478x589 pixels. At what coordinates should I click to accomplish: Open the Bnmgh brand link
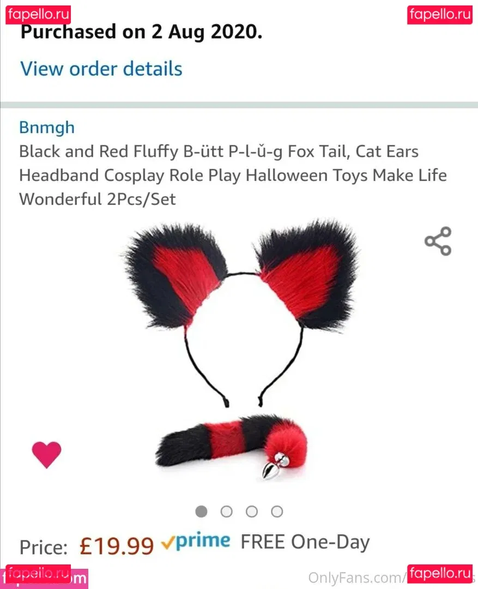pyautogui.click(x=47, y=127)
